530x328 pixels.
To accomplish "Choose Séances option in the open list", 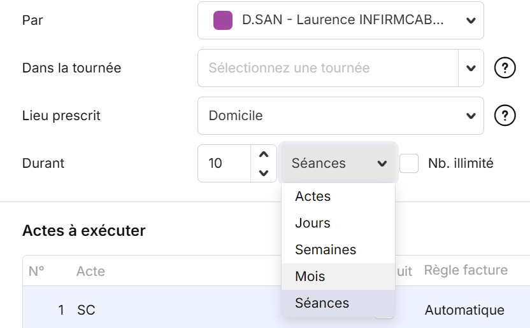I will (x=322, y=303).
